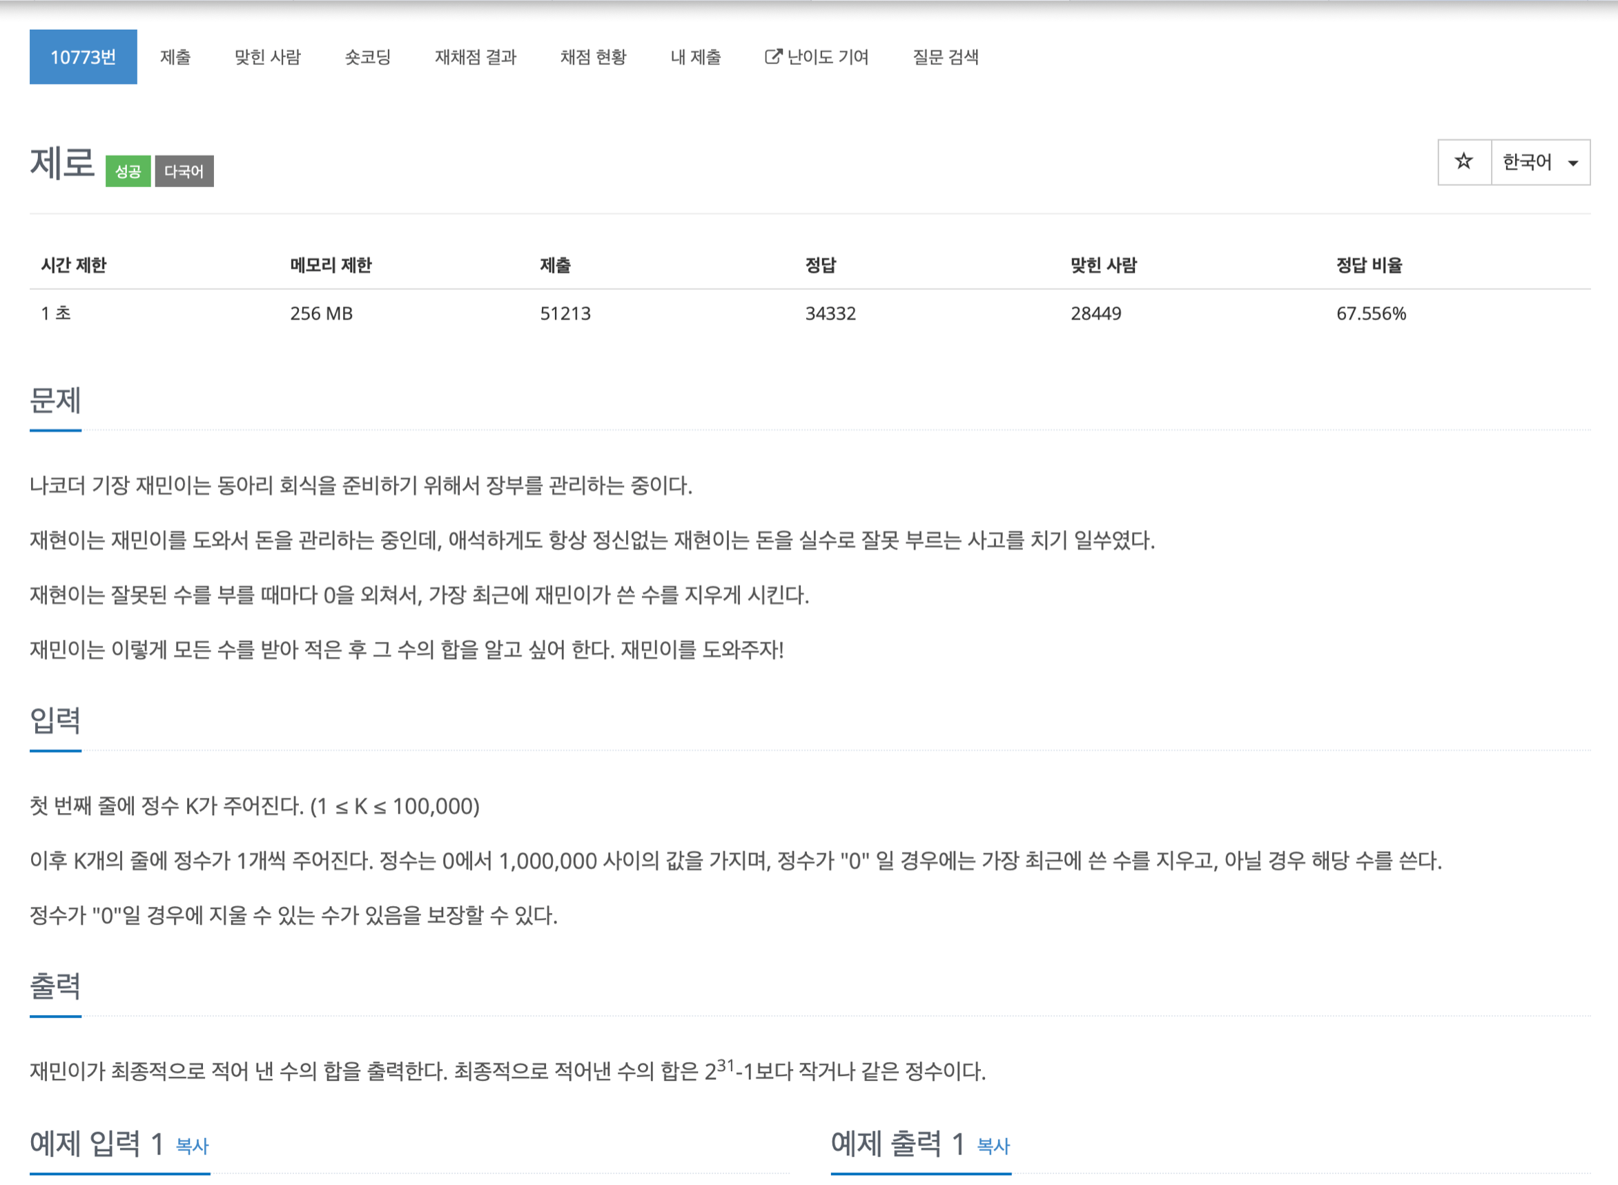Open the 숏코딩 tab
Viewport: 1618px width, 1185px height.
tap(367, 57)
